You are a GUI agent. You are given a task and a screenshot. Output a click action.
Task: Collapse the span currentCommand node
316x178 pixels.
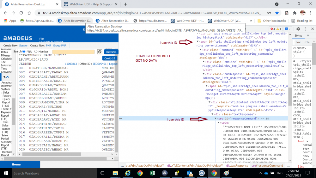[197, 41]
